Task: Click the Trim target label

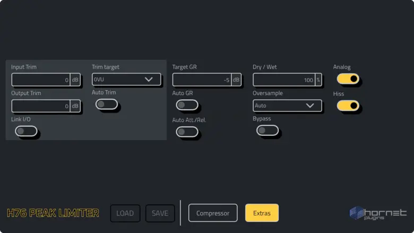Action: [x=105, y=67]
